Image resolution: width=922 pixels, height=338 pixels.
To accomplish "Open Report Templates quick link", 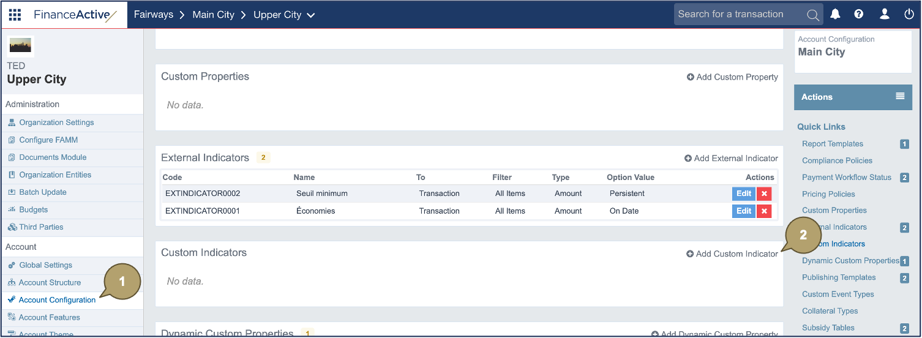I will click(833, 144).
